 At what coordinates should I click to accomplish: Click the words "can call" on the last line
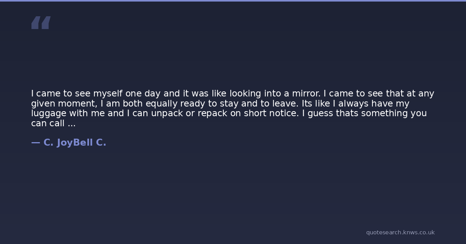click(48, 124)
